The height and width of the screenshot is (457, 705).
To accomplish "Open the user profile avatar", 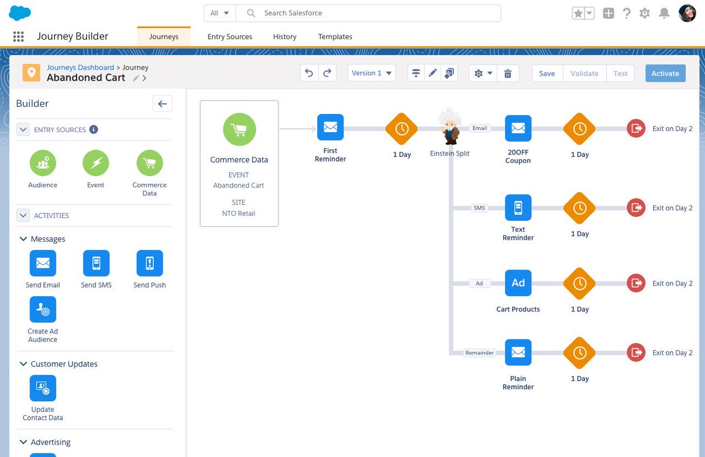I will point(687,13).
